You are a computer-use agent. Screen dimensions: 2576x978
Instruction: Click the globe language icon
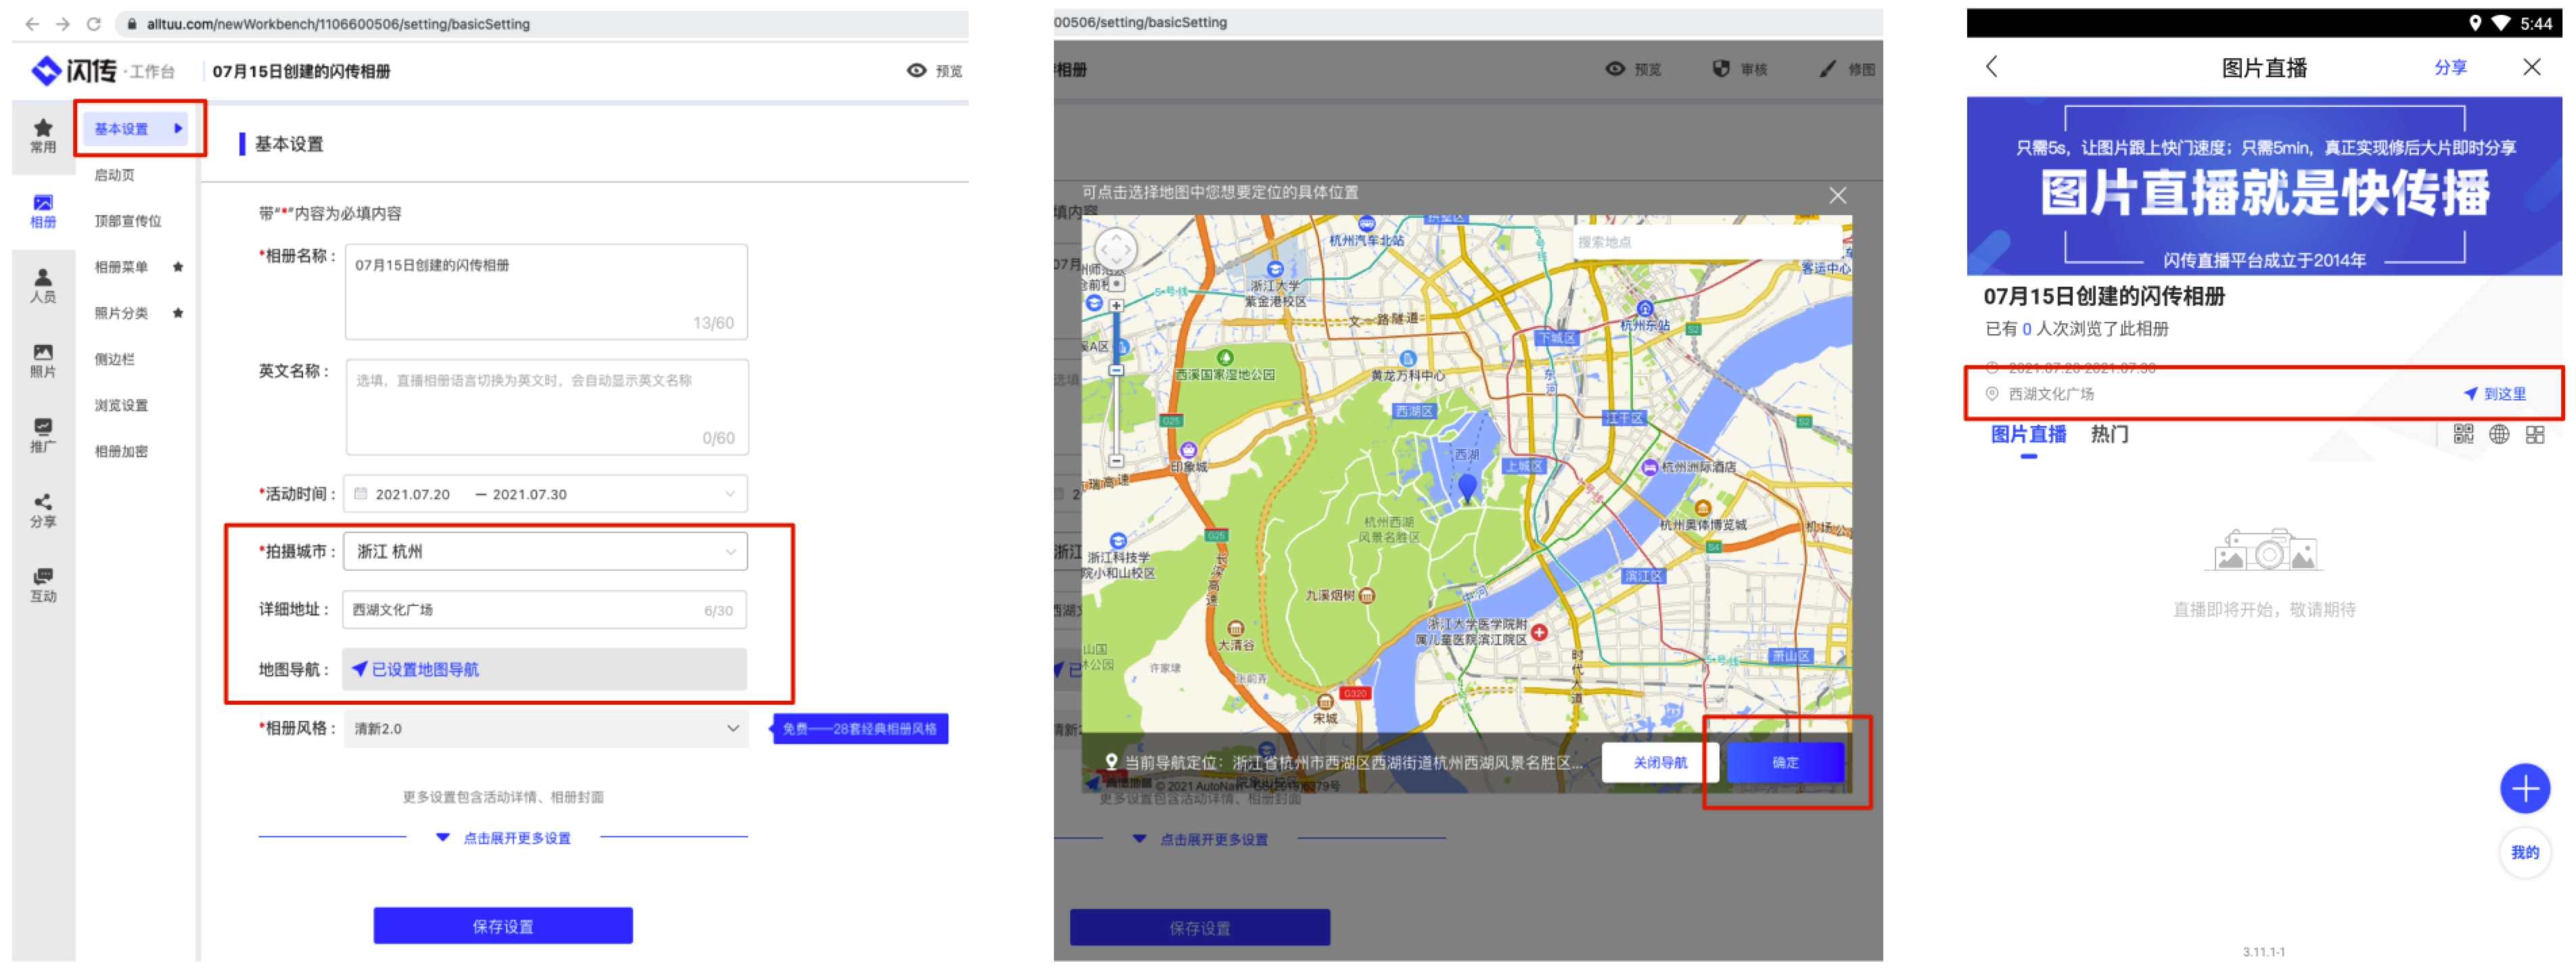coord(2499,434)
